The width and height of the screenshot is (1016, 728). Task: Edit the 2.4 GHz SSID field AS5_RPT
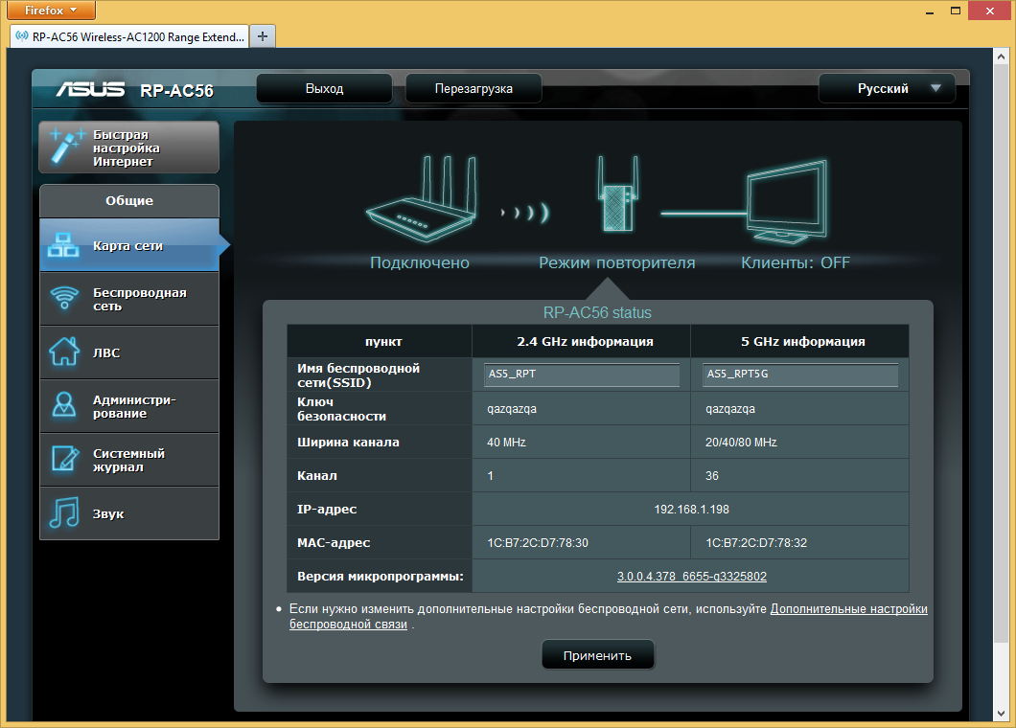tap(581, 375)
